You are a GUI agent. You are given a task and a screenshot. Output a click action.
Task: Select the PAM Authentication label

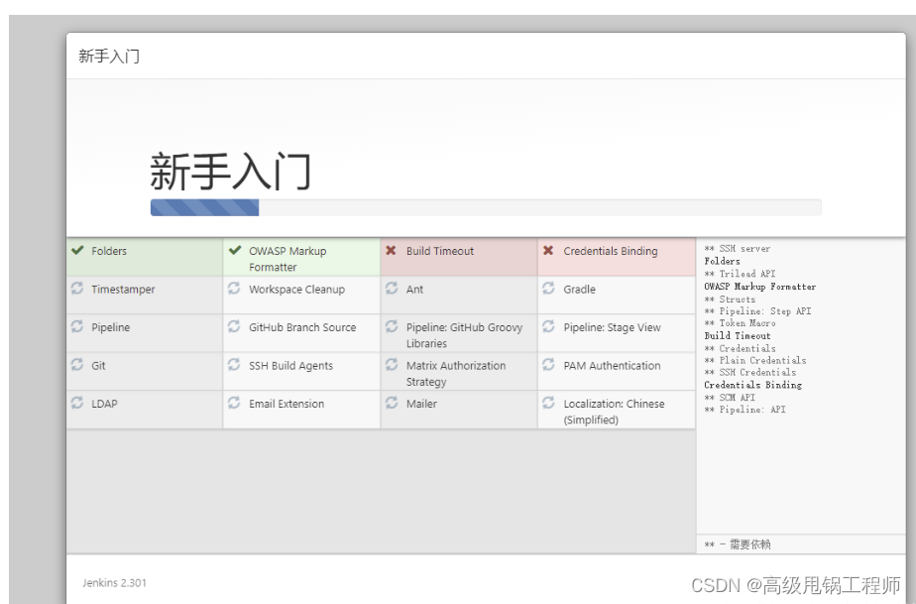coord(612,365)
